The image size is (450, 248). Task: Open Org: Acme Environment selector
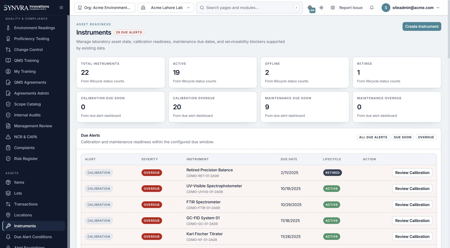tap(105, 8)
